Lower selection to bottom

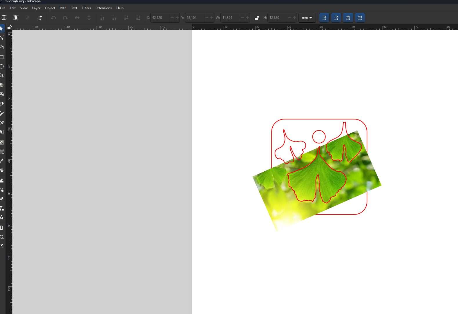click(x=138, y=18)
